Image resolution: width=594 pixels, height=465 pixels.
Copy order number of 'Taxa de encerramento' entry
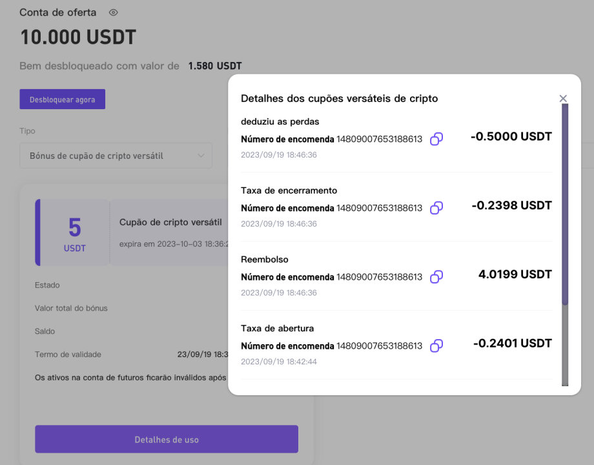pos(436,208)
